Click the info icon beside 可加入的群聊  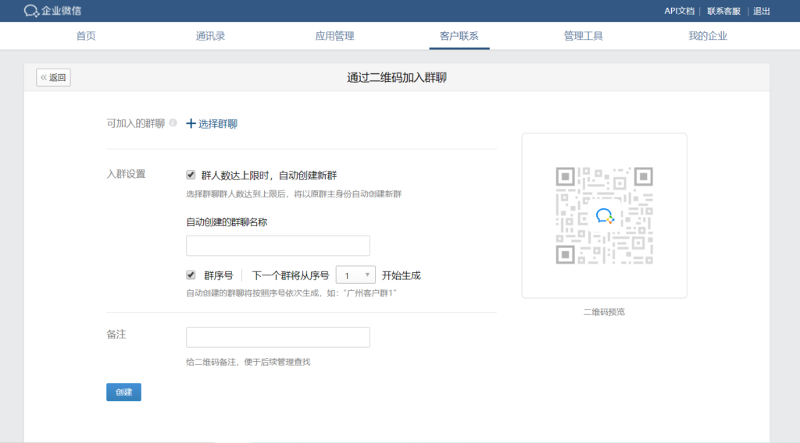173,122
